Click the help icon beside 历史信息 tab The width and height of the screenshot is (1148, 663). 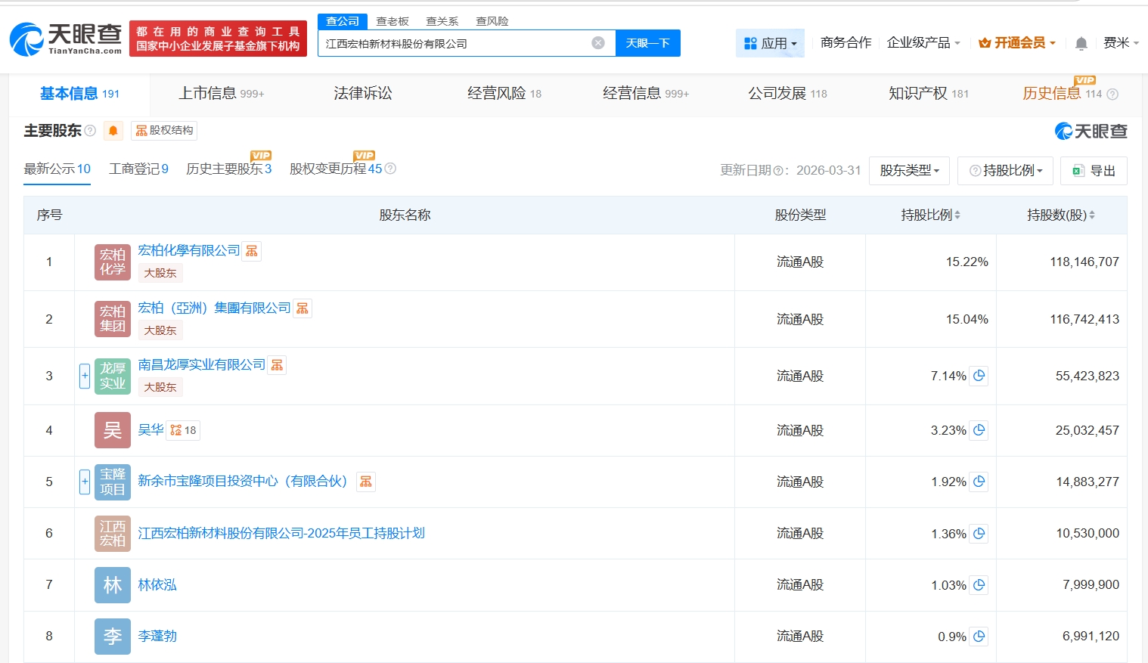(x=1112, y=94)
